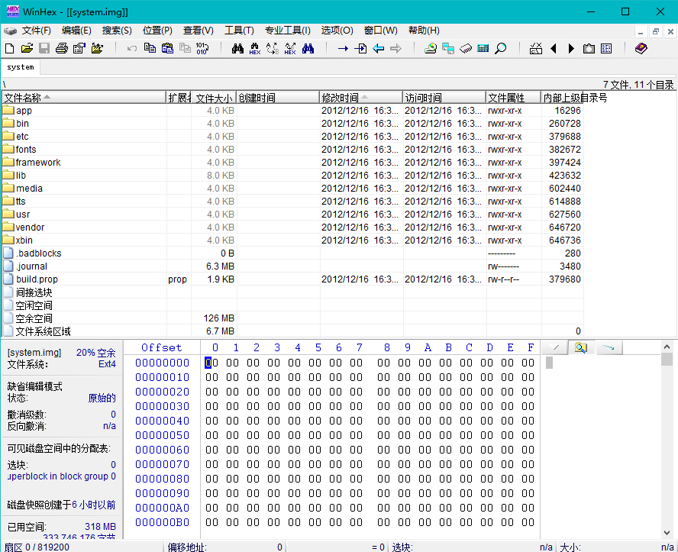
Task: Click the Paste clipboard icon
Action: coord(167,48)
